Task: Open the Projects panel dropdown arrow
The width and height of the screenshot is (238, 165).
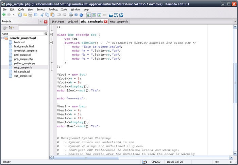Action: click(x=41, y=21)
